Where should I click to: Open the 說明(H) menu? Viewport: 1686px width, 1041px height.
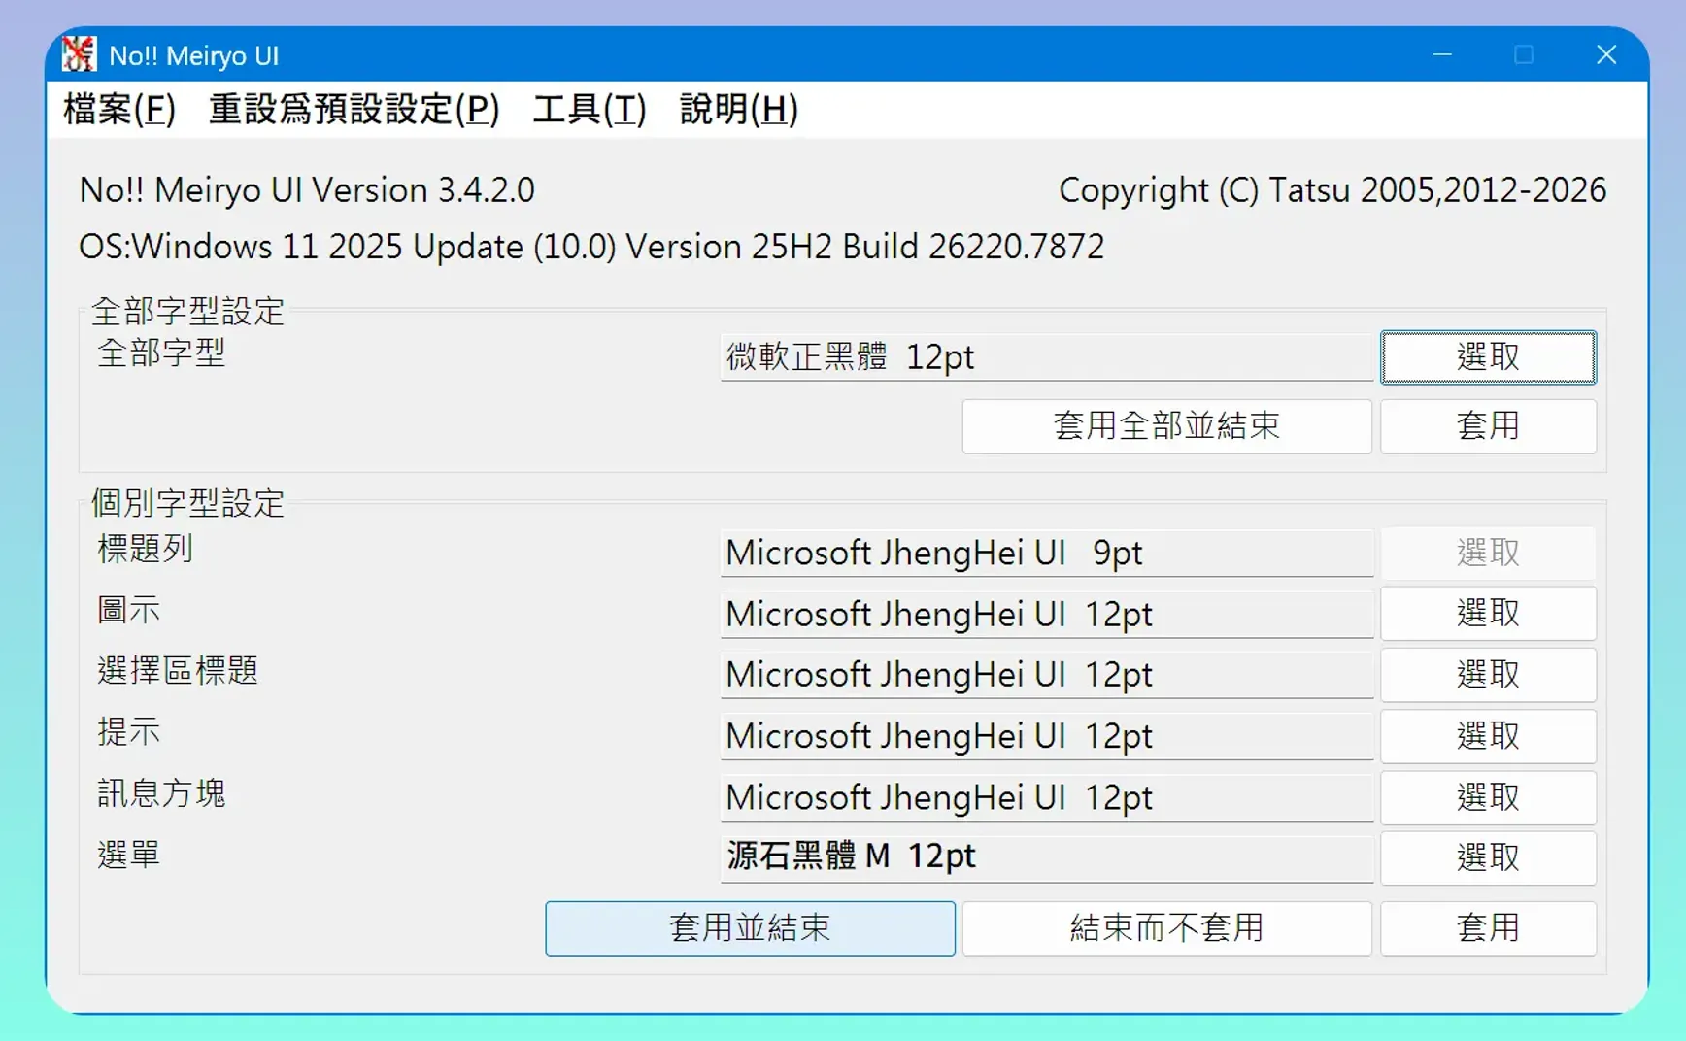pyautogui.click(x=738, y=110)
